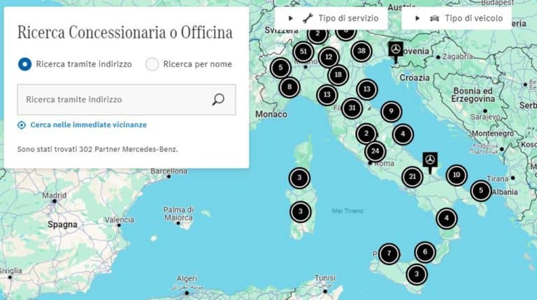Image resolution: width=537 pixels, height=300 pixels.
Task: Click the magnifying glass search icon
Action: [x=218, y=100]
